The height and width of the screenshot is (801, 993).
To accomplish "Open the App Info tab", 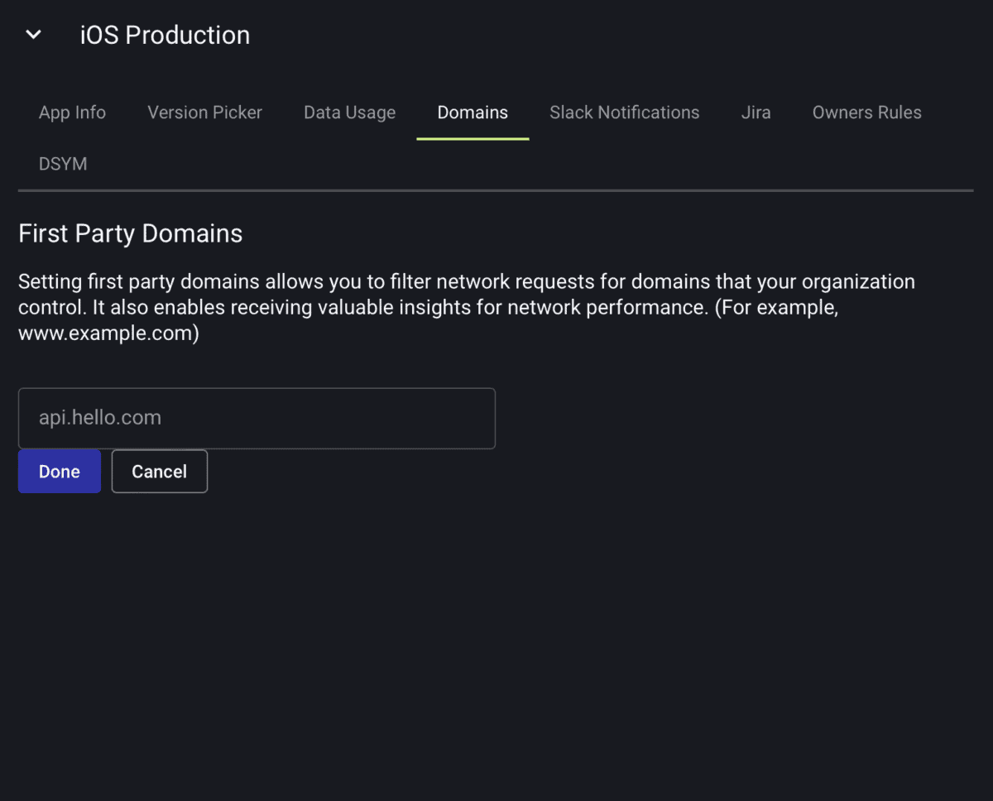I will click(x=72, y=113).
